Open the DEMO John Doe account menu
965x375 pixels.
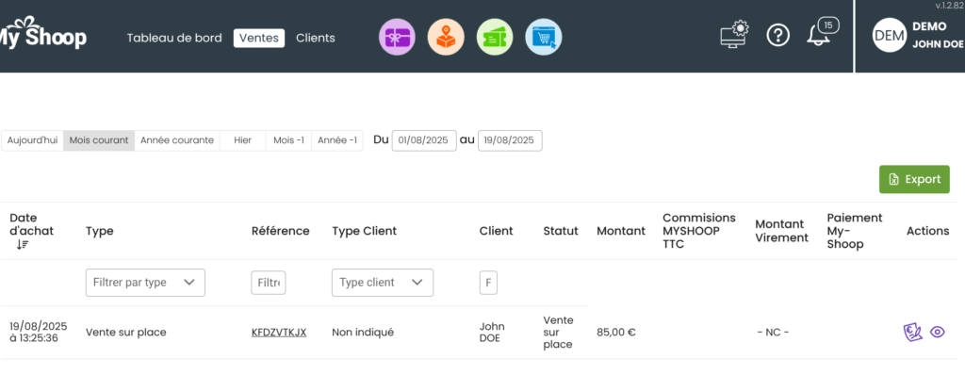click(x=918, y=35)
